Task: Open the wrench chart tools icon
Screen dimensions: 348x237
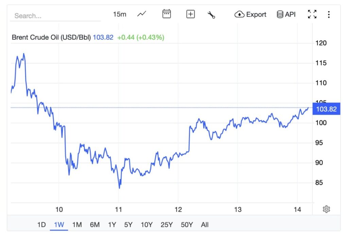Action: (211, 14)
